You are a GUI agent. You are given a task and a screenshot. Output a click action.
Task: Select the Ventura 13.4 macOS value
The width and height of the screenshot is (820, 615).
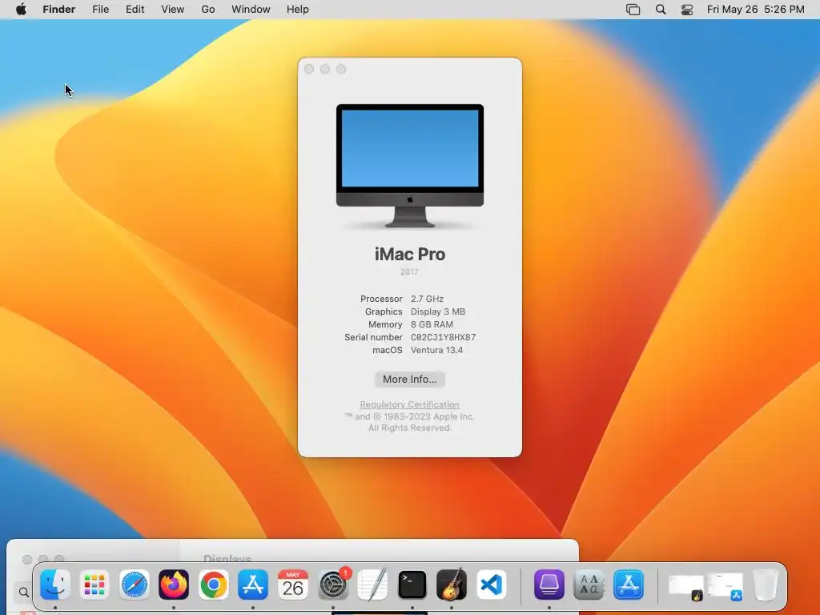pos(436,351)
